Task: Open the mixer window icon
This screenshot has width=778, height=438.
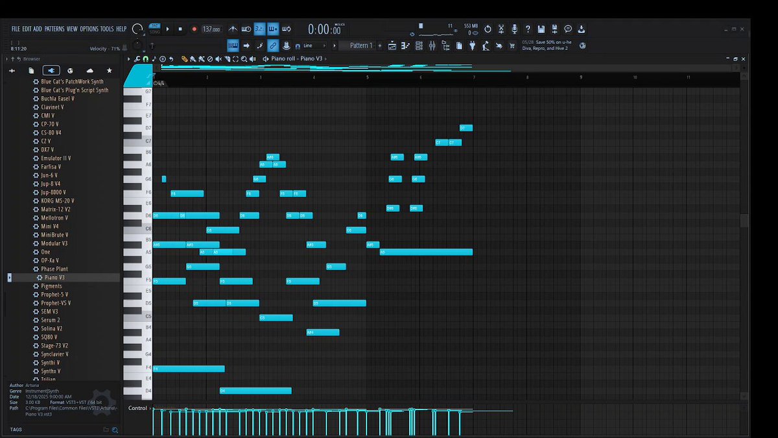Action: [x=432, y=45]
